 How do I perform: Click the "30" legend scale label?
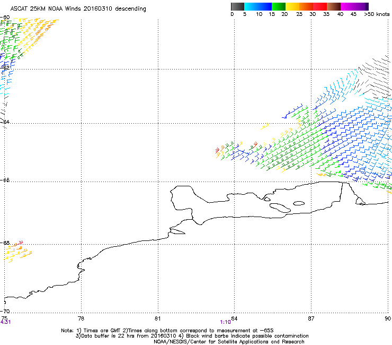(x=313, y=14)
